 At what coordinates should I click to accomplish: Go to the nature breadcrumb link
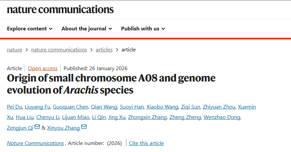(x=14, y=50)
